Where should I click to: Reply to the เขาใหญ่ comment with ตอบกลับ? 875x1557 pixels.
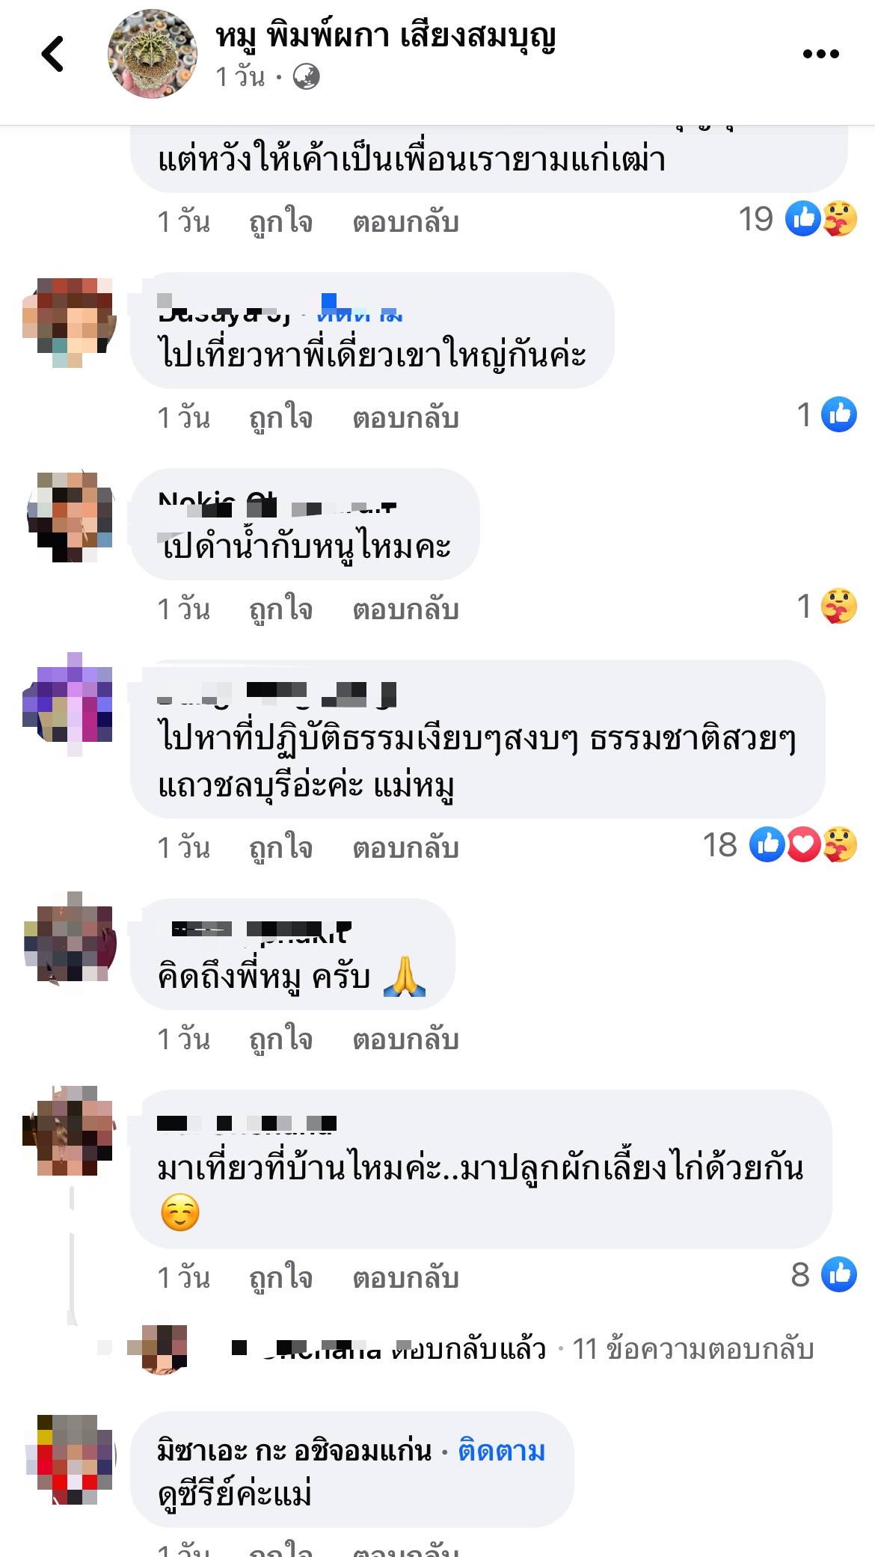(x=405, y=418)
